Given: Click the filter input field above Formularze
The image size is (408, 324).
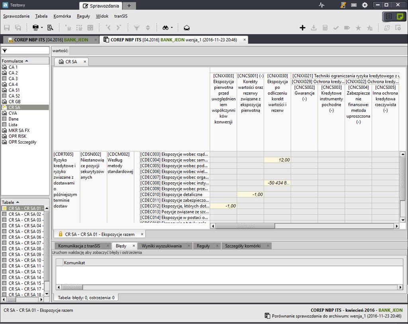Looking at the screenshot, I should pos(25,51).
